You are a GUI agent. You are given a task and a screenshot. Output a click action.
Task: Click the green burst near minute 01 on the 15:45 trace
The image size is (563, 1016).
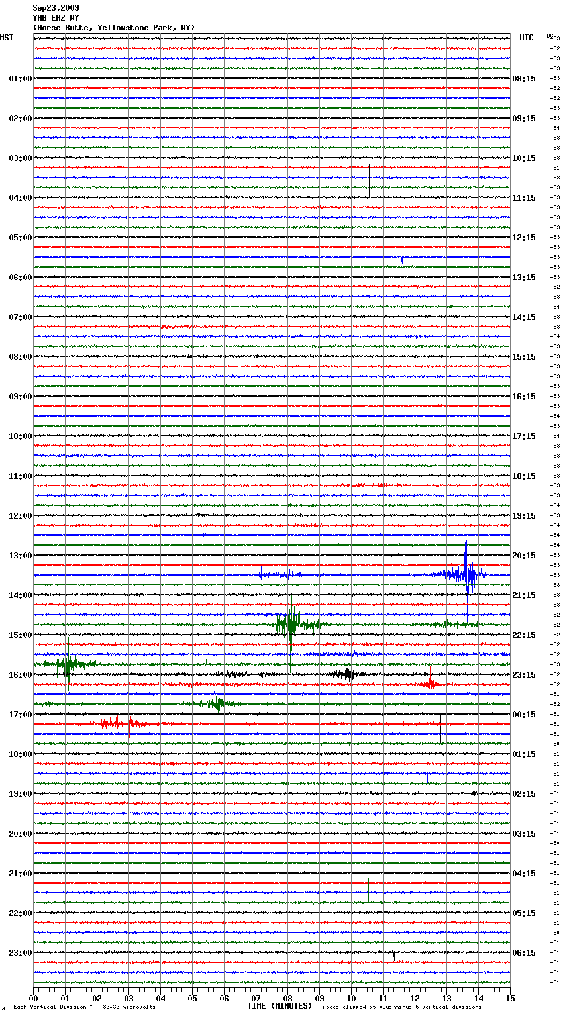[x=66, y=663]
